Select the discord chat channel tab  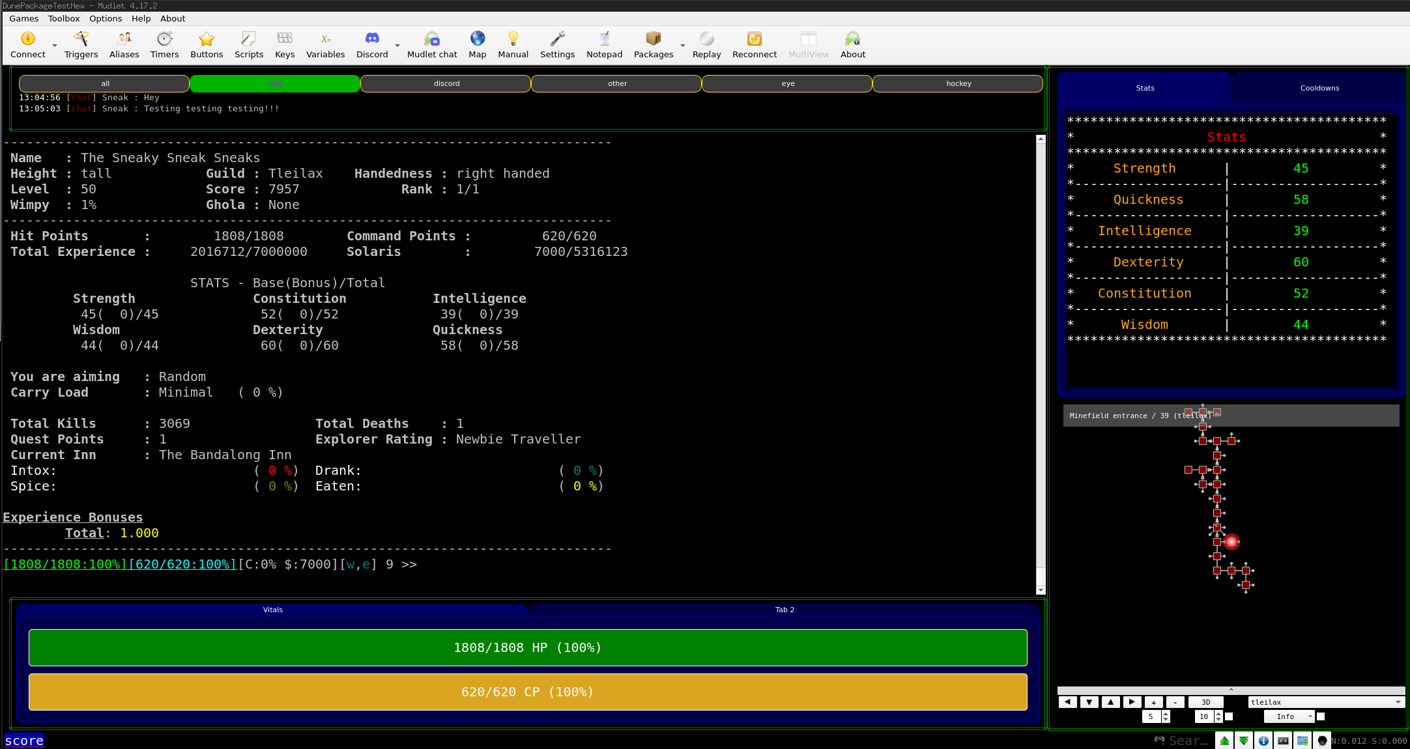[x=446, y=83]
